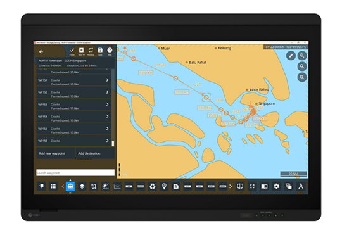The width and height of the screenshot is (342, 228).
Task: Click the Keluang city label on chart
Action: (x=224, y=48)
